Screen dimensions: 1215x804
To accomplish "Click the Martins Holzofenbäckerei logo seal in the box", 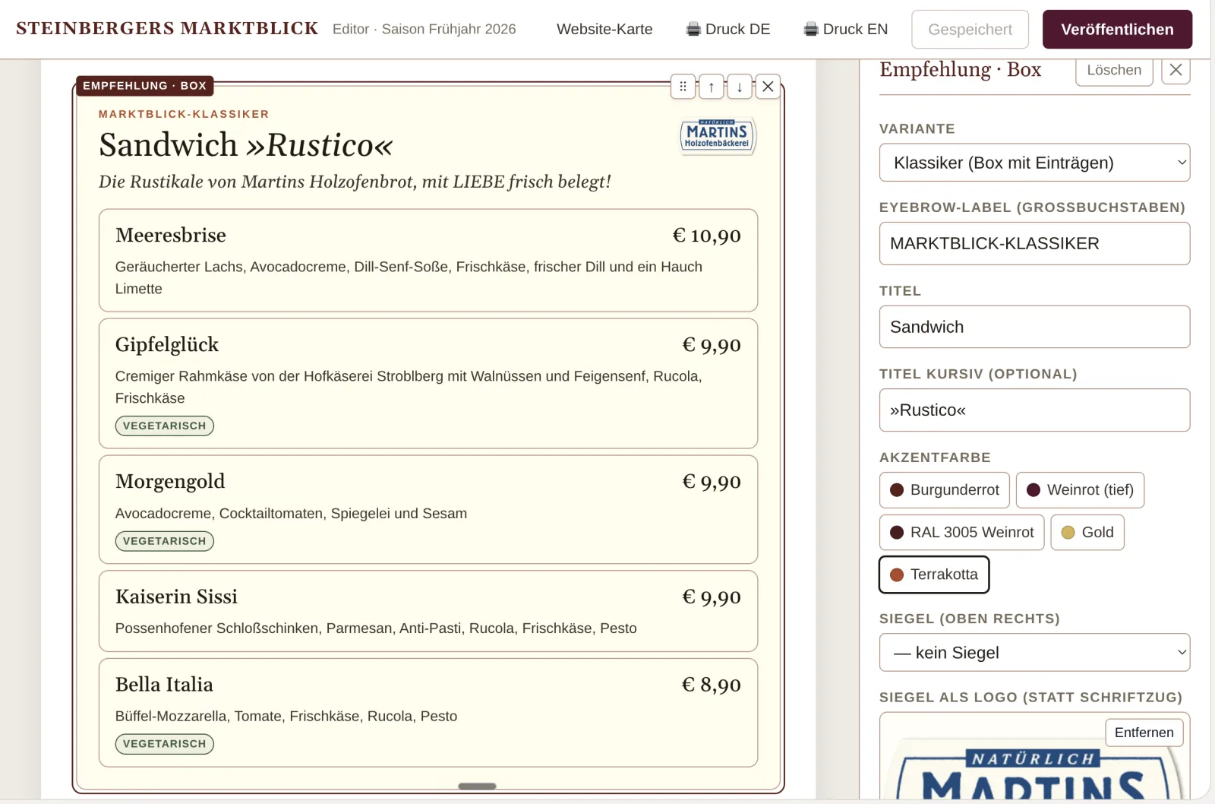I will [718, 136].
